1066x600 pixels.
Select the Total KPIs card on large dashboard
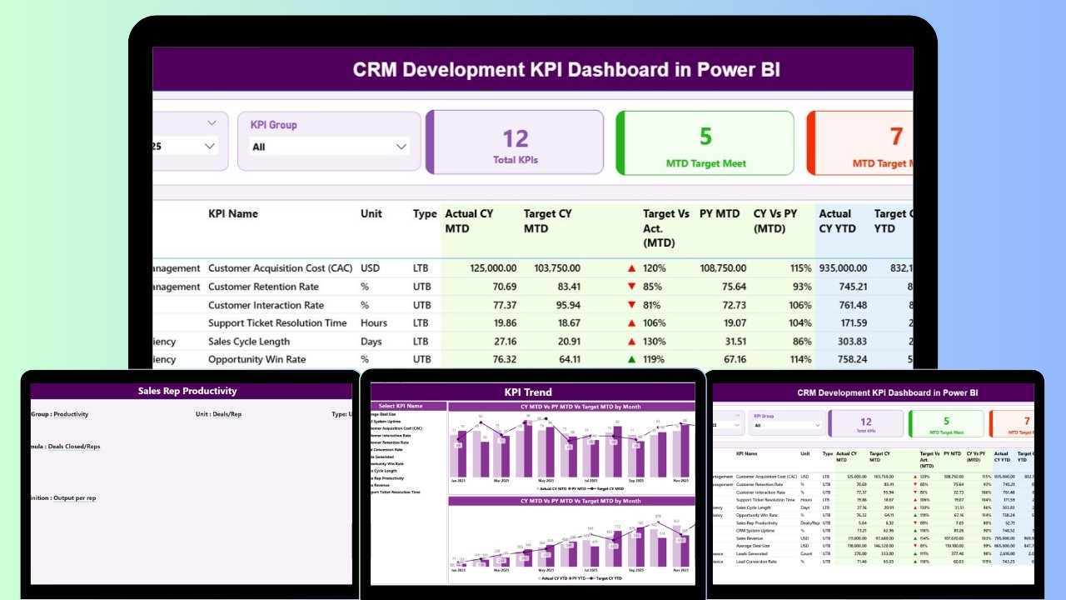pos(515,142)
